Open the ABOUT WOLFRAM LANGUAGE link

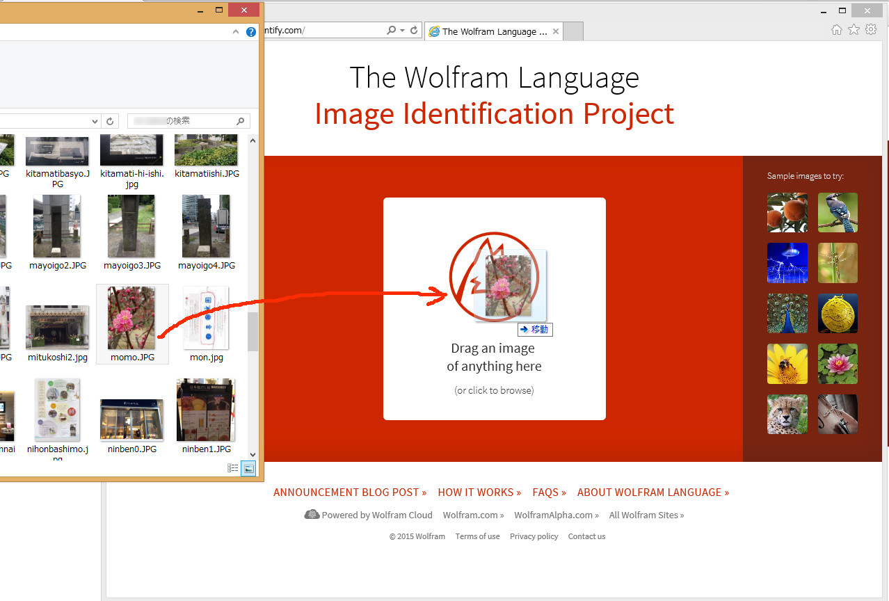click(653, 492)
